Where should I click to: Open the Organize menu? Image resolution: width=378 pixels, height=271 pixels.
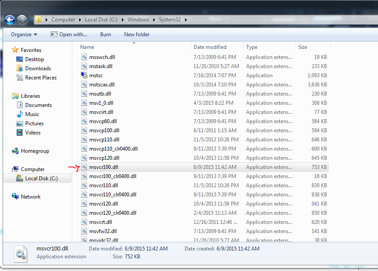24,34
